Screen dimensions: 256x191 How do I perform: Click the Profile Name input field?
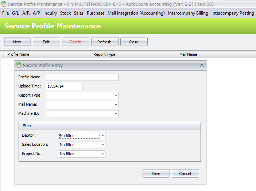click(82, 77)
